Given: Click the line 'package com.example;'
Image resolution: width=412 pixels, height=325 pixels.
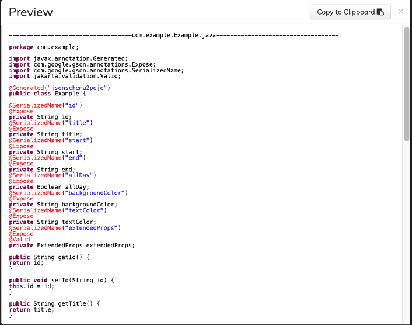Looking at the screenshot, I should coord(44,47).
